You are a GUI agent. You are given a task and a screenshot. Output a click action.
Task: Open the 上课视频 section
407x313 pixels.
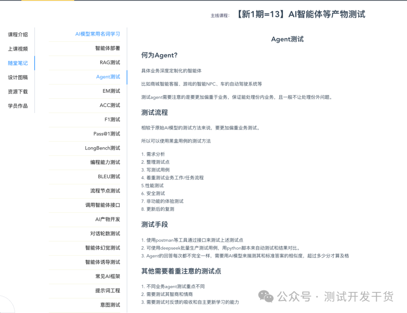pyautogui.click(x=17, y=49)
